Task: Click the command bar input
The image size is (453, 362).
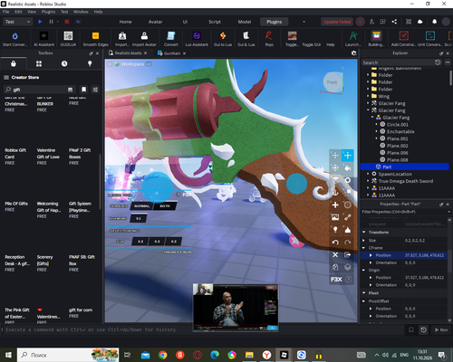Action: point(202,329)
